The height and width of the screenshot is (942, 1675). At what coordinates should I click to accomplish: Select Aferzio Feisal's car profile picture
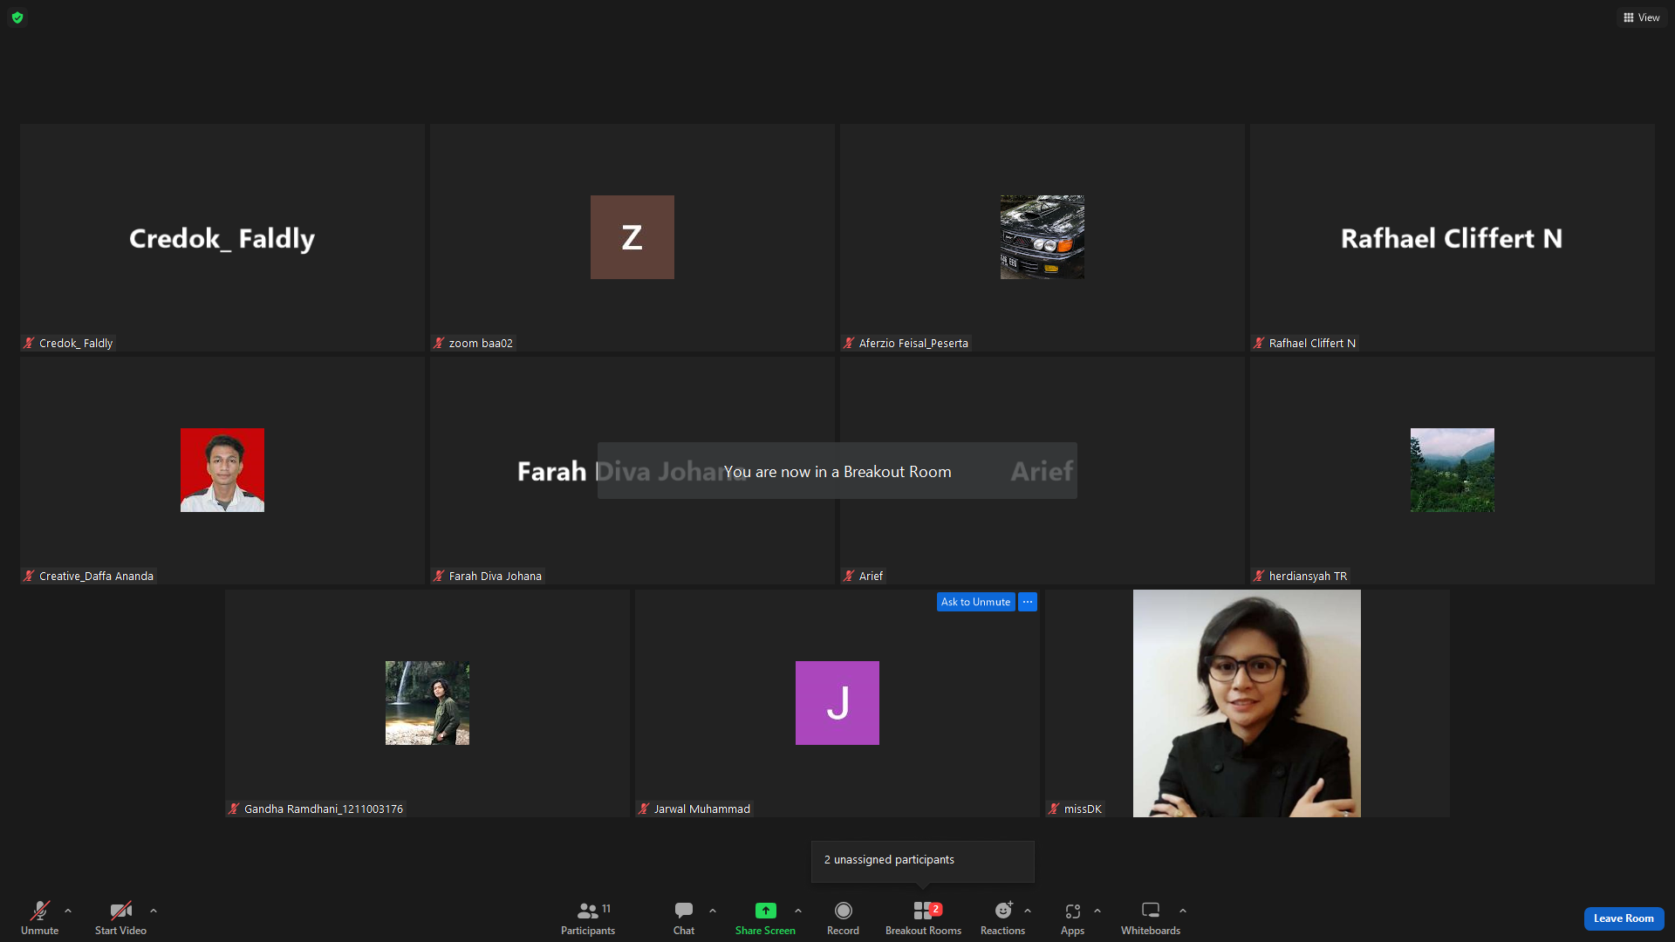(x=1043, y=237)
